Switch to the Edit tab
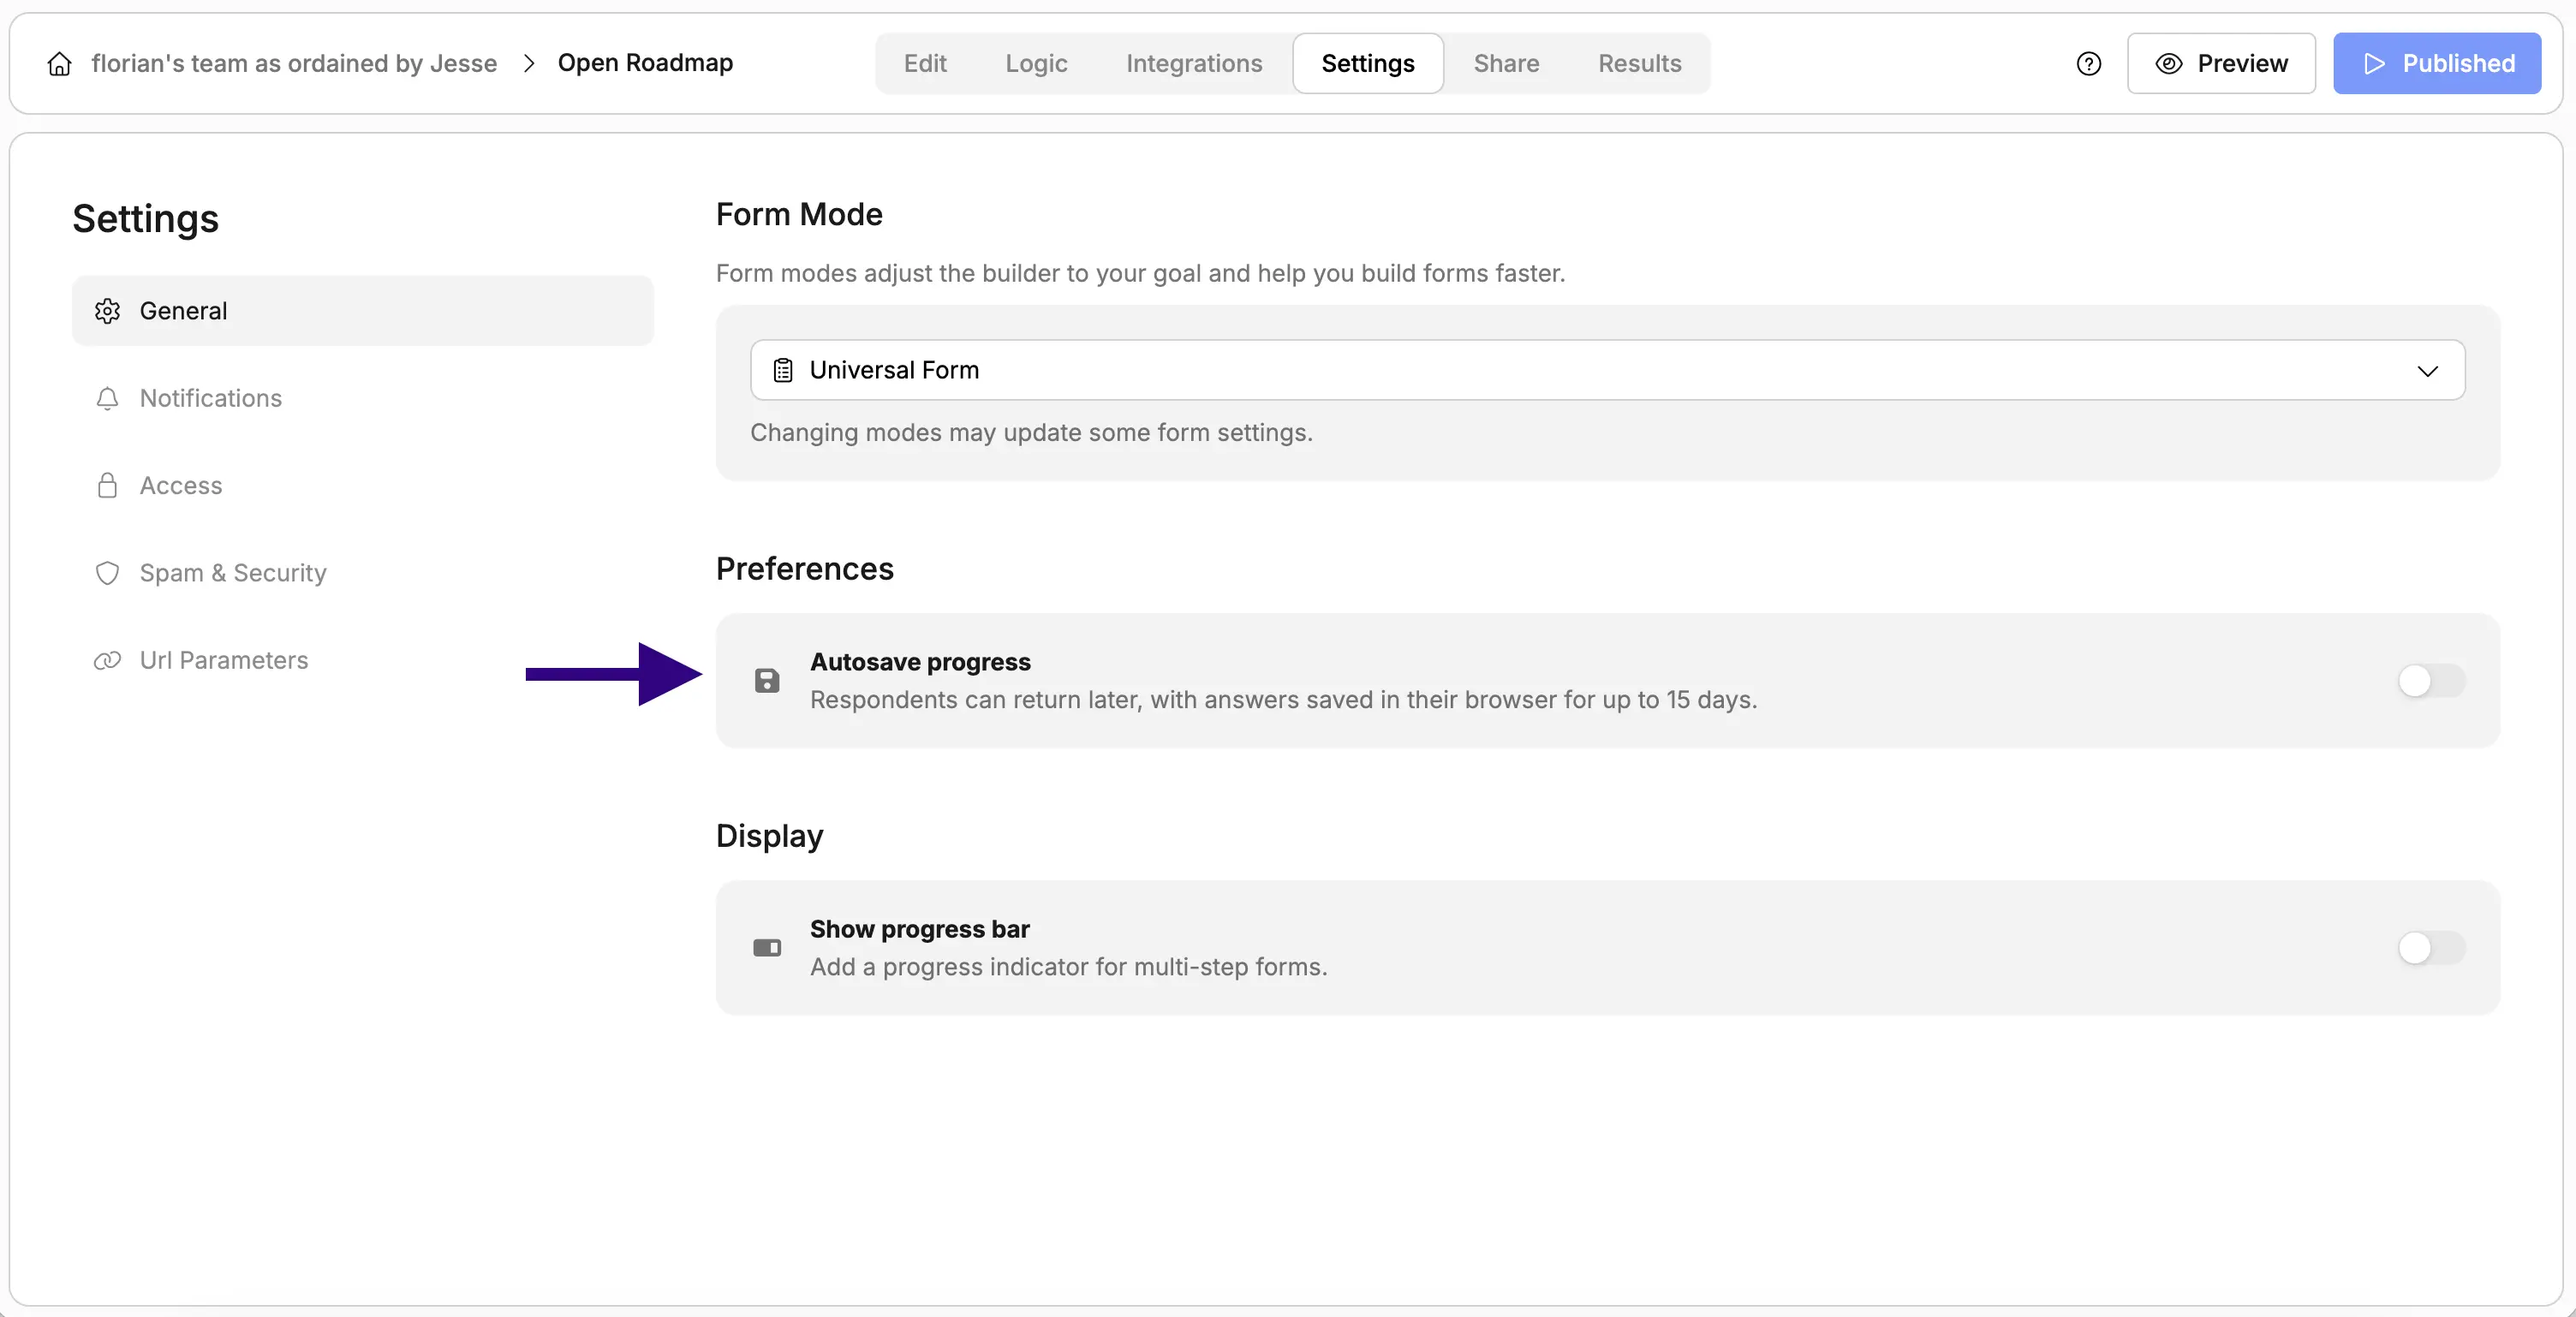Screen dimensions: 2576x1317 [x=925, y=64]
